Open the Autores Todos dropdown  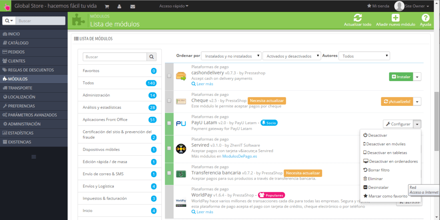coord(364,56)
